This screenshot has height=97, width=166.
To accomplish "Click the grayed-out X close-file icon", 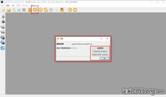I will (24, 10).
